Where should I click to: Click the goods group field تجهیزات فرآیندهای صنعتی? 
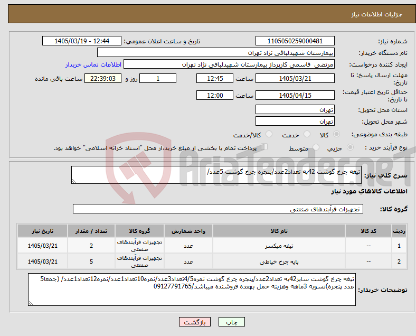point(218,209)
